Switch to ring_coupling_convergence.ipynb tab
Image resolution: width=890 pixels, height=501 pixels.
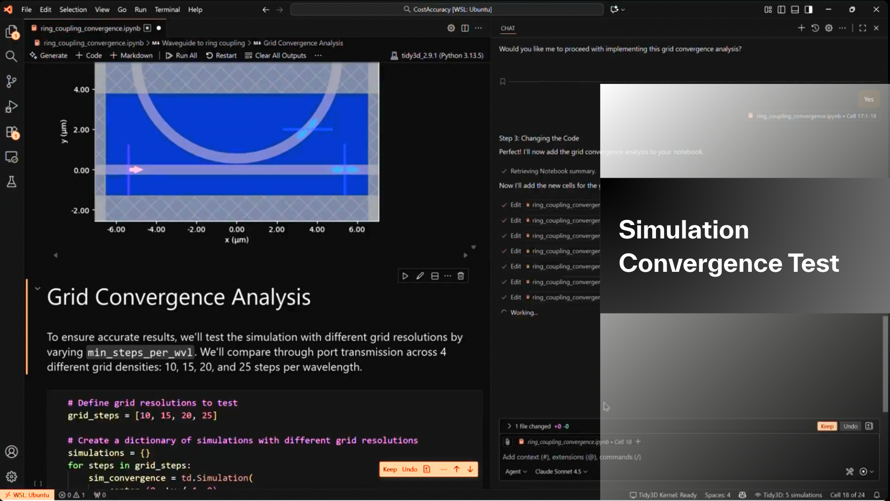(x=90, y=28)
